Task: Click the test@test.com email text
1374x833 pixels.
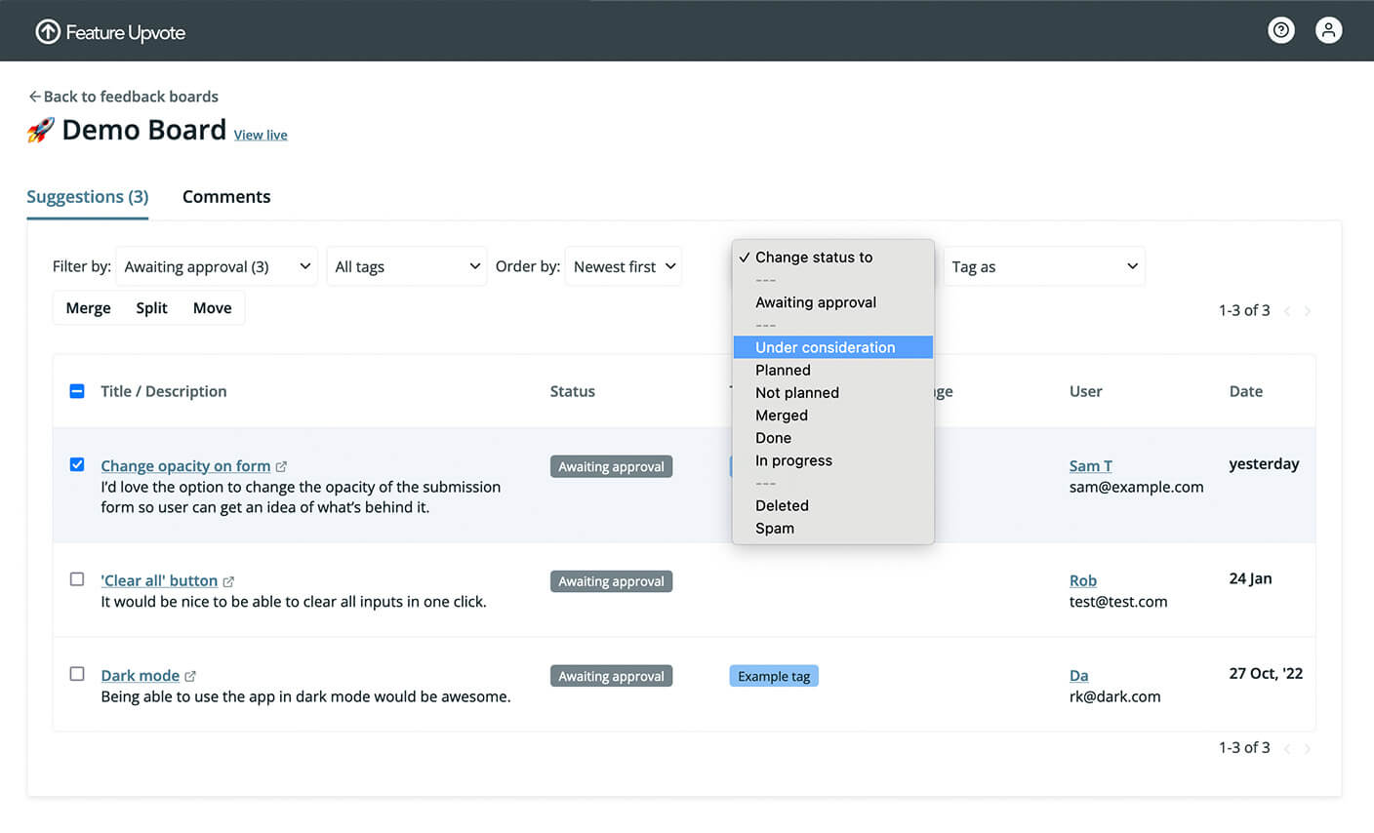Action: tap(1118, 602)
